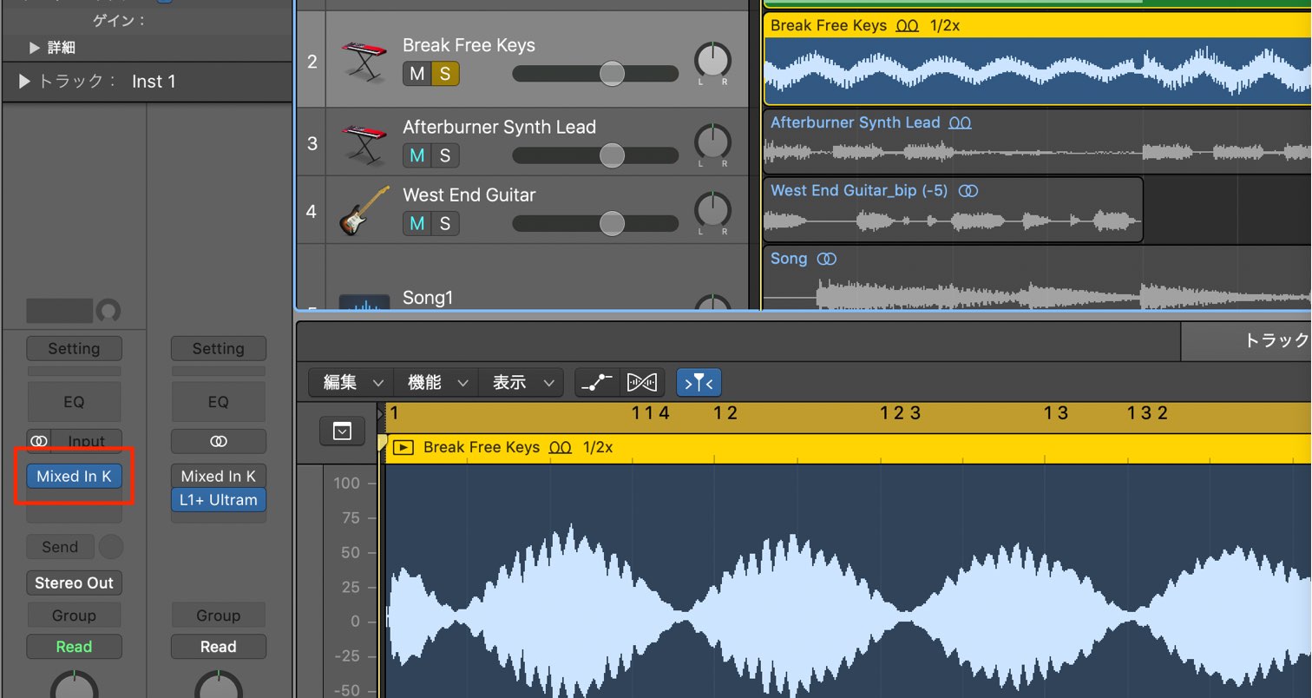
Task: Select the Break Free Keys region in the arrangement
Action: 1038,59
